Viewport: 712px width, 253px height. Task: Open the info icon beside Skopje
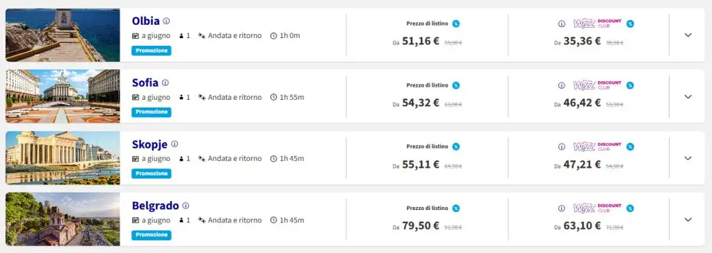[x=175, y=144]
